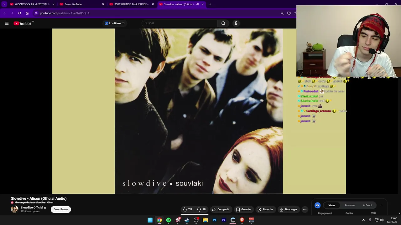The width and height of the screenshot is (401, 225).
Task: Reload the page in the browser
Action: tap(19, 13)
